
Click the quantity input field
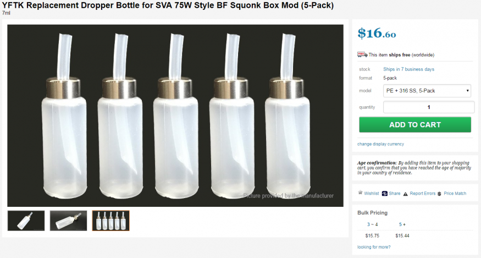(x=428, y=107)
